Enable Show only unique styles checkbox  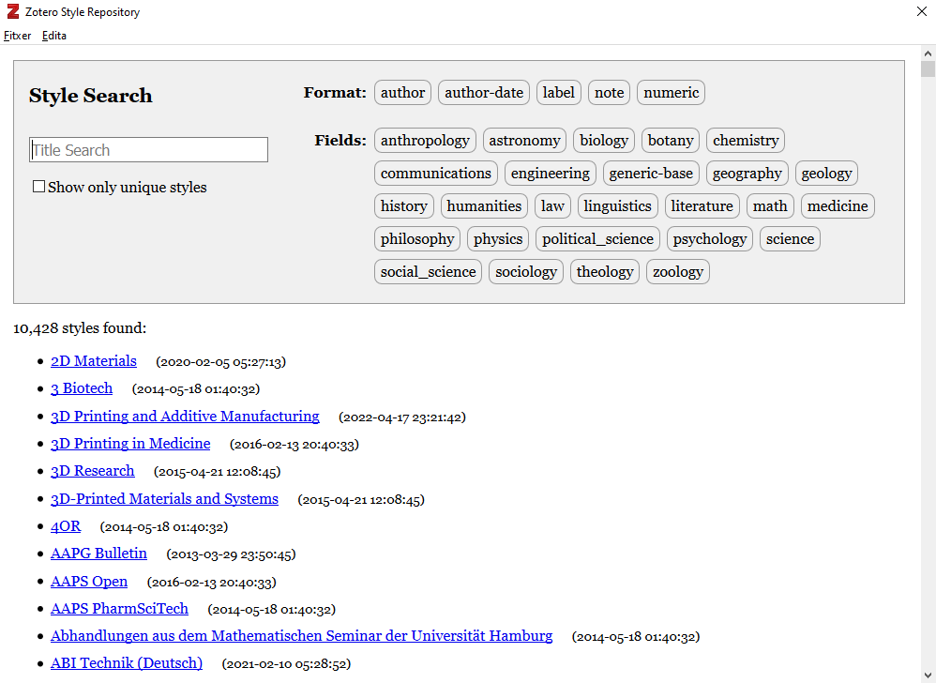pos(38,187)
